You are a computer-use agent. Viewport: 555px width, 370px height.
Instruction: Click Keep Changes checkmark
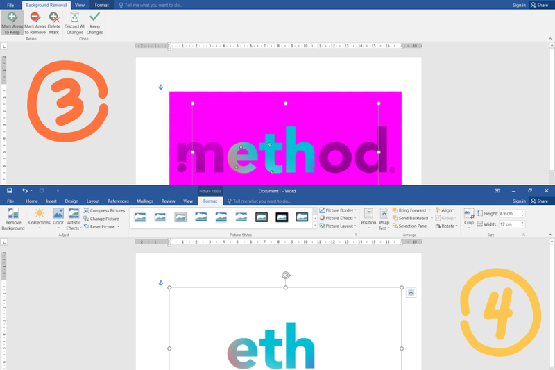[94, 17]
